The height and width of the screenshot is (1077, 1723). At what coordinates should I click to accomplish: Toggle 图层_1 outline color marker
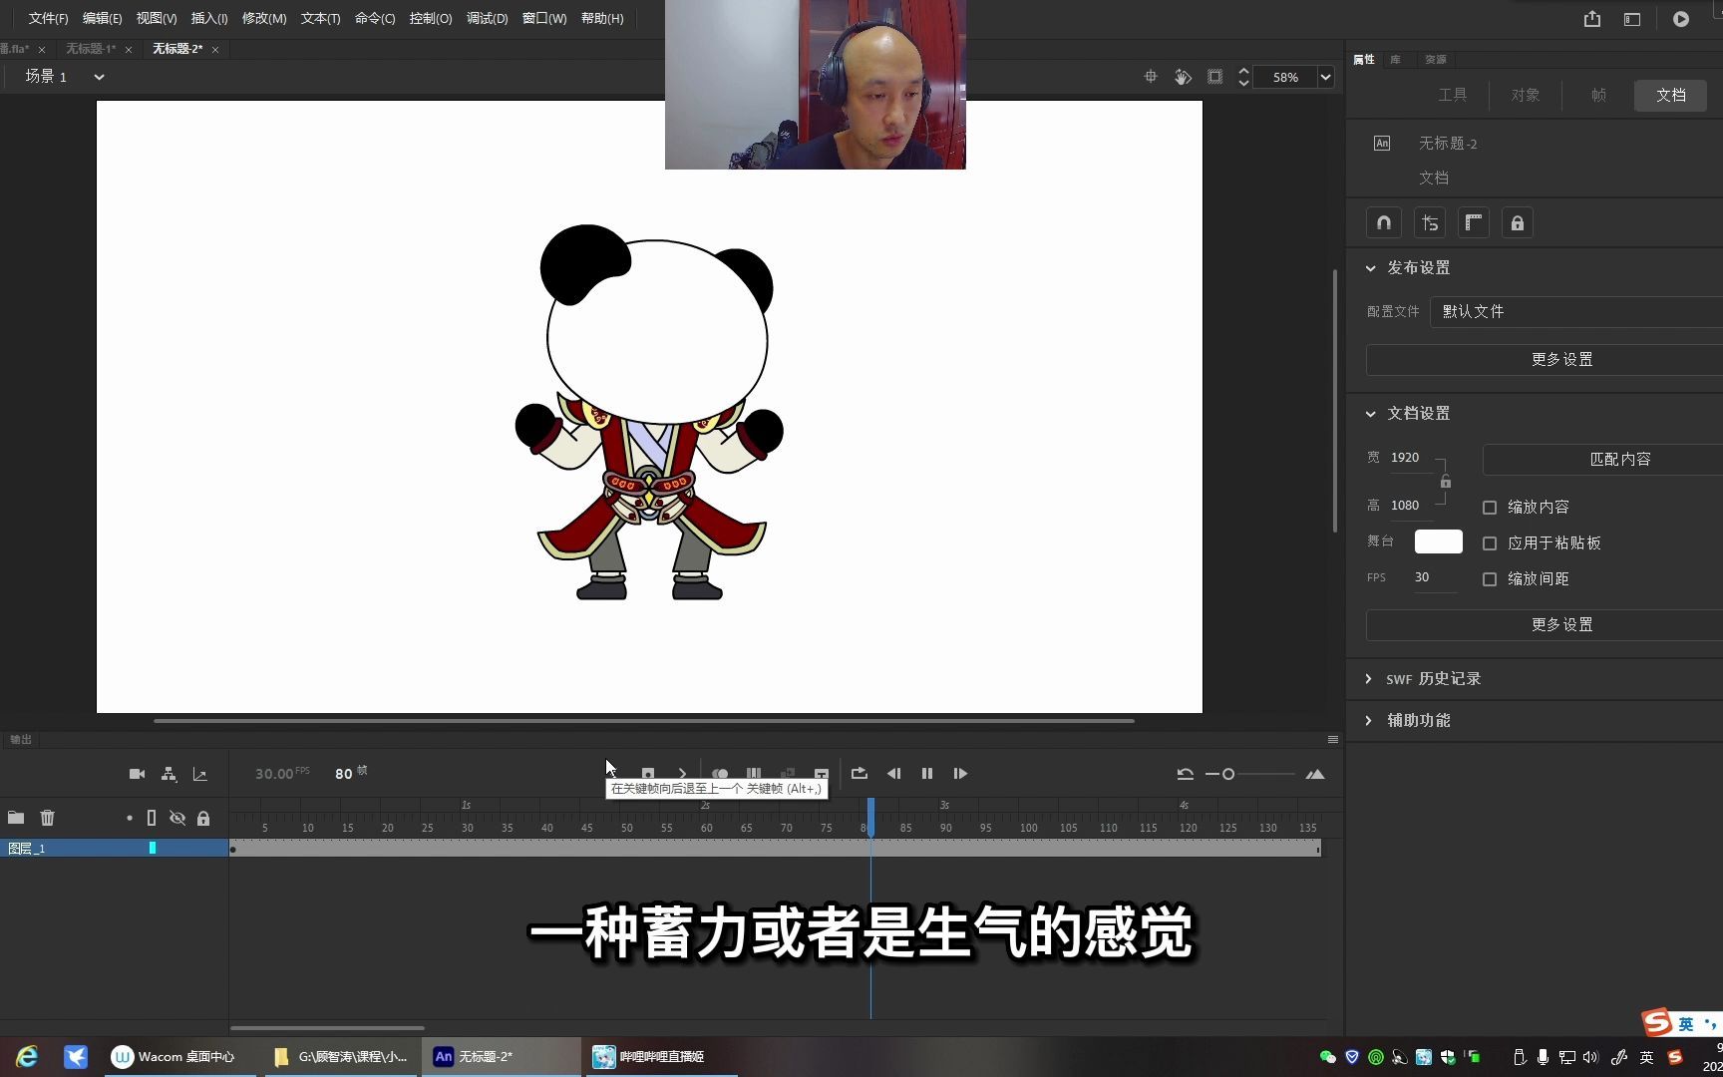pyautogui.click(x=153, y=848)
